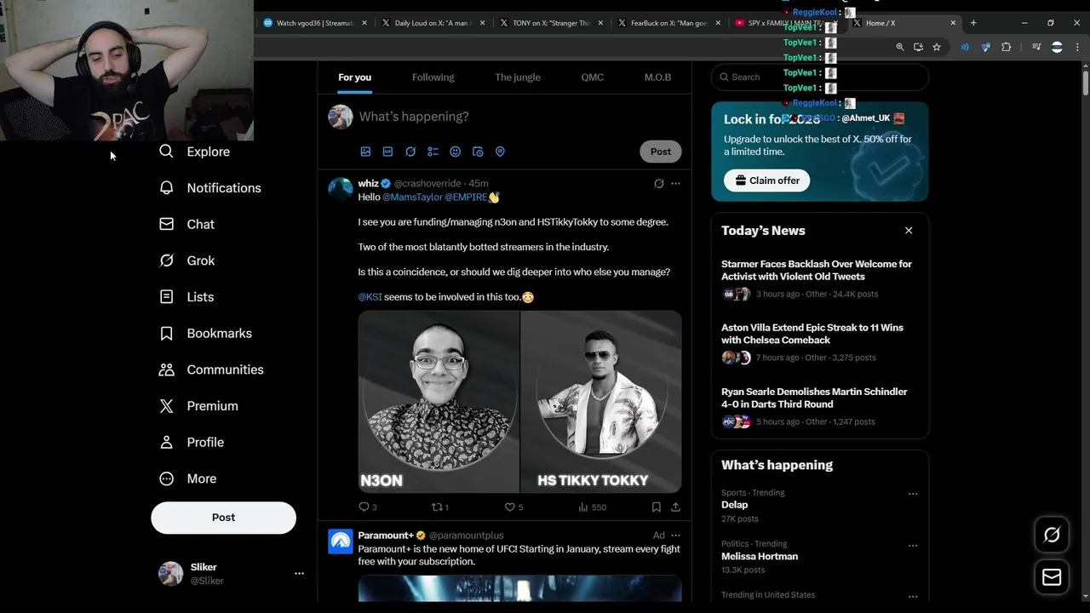Open Profile from the sidebar
Viewport: 1090px width, 613px height.
pos(192,443)
